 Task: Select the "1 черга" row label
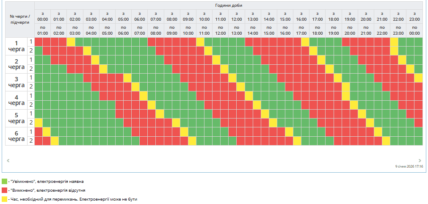[17, 46]
